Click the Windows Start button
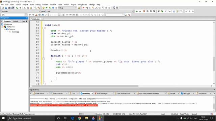Image resolution: width=216 pixels, height=121 pixels. point(3,118)
